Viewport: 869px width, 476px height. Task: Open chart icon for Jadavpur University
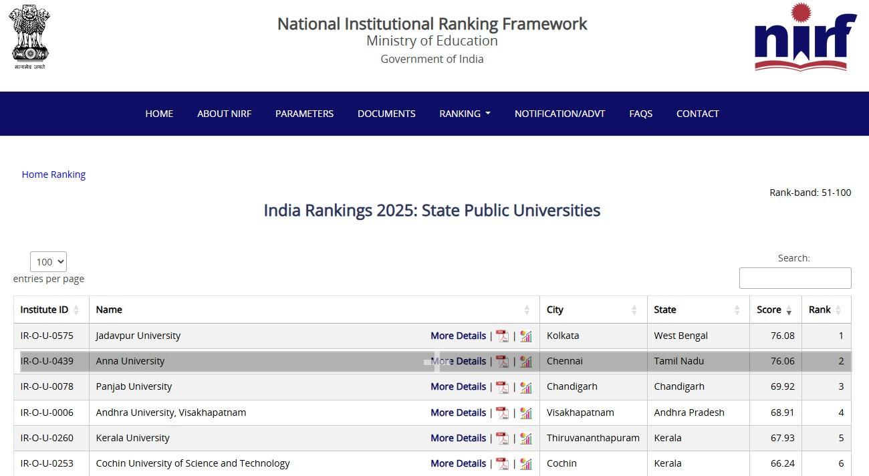526,336
